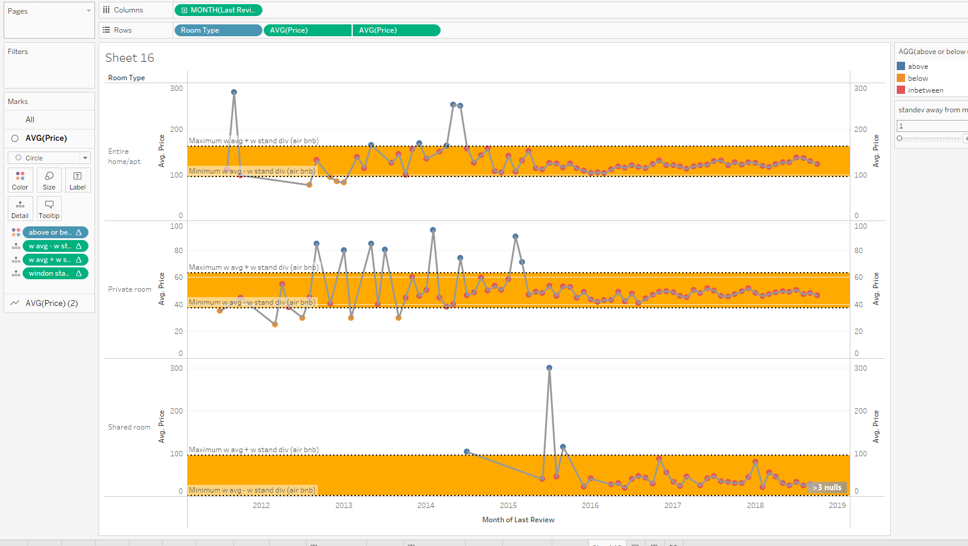This screenshot has height=546, width=968.
Task: Click the standev parameter slider handle
Action: 900,138
